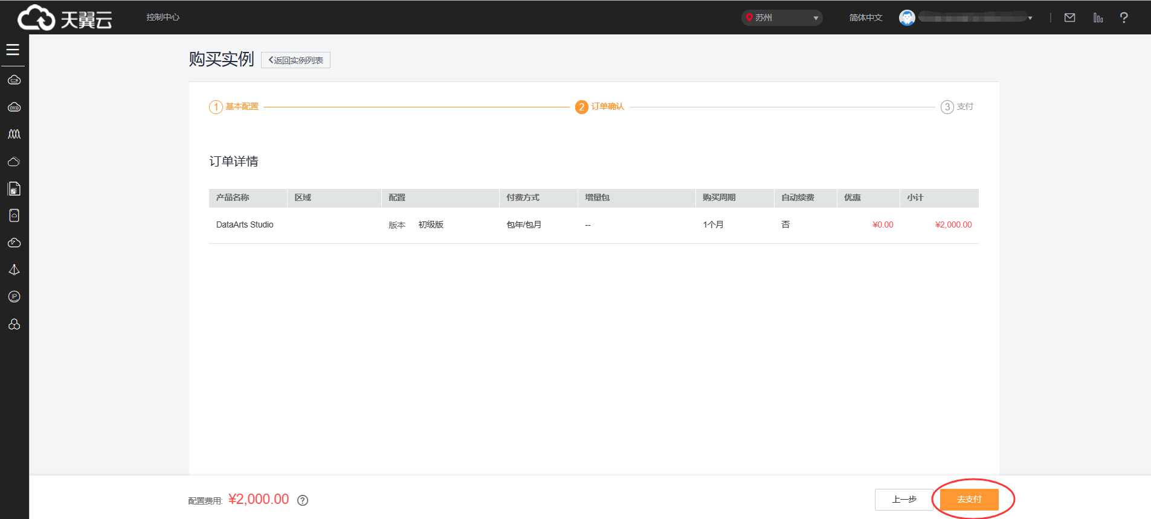Open 控制中心 in the top bar
This screenshot has width=1151, height=519.
(163, 17)
